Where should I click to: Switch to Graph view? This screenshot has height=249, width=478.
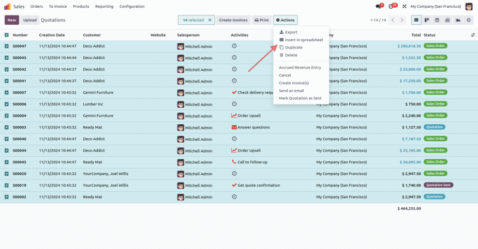click(x=458, y=20)
